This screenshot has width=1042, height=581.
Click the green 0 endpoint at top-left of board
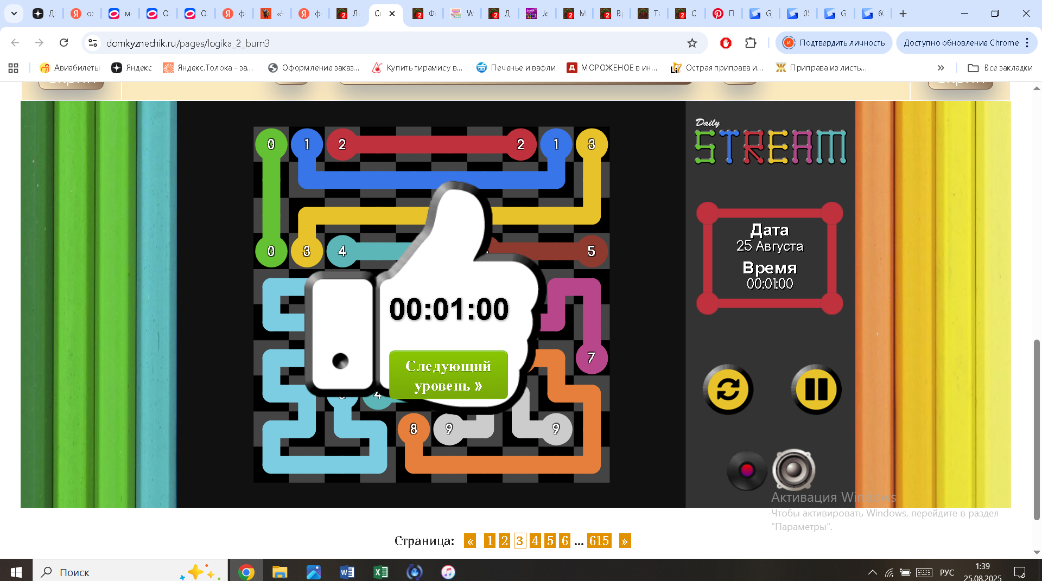(x=271, y=144)
